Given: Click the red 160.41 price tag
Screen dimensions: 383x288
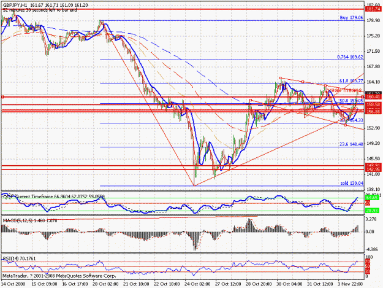Looking at the screenshot, I should (373, 97).
